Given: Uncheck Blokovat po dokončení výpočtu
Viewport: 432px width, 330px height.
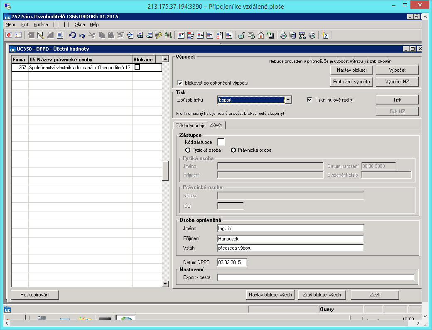Looking at the screenshot, I should pyautogui.click(x=180, y=83).
